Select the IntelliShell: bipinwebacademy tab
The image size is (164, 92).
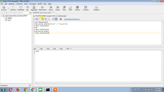coord(42,13)
